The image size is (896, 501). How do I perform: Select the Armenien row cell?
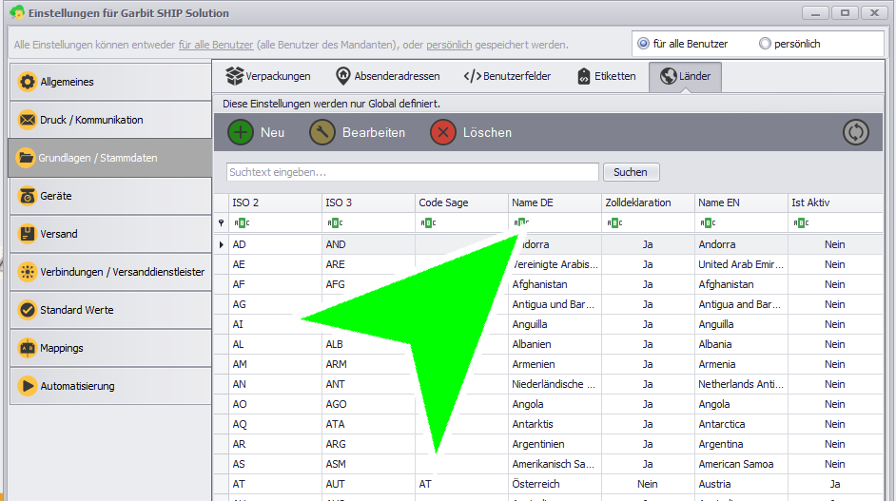click(x=555, y=364)
